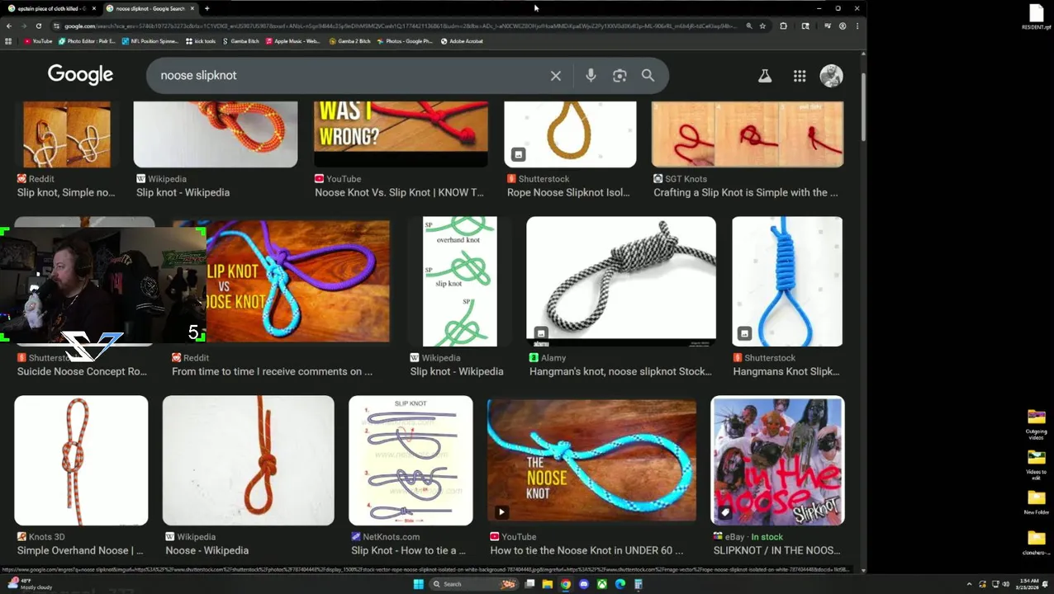The image size is (1054, 594).
Task: Open kick tools bookmark
Action: [201, 41]
